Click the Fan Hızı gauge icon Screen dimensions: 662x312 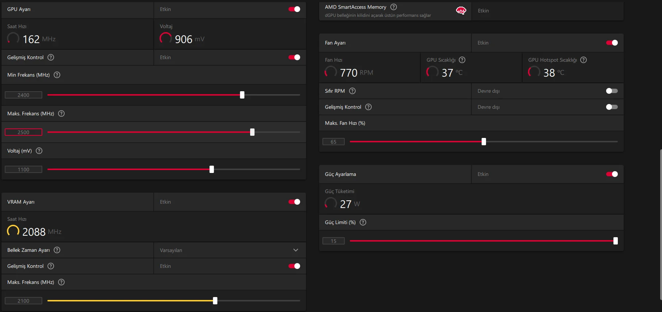pyautogui.click(x=331, y=72)
